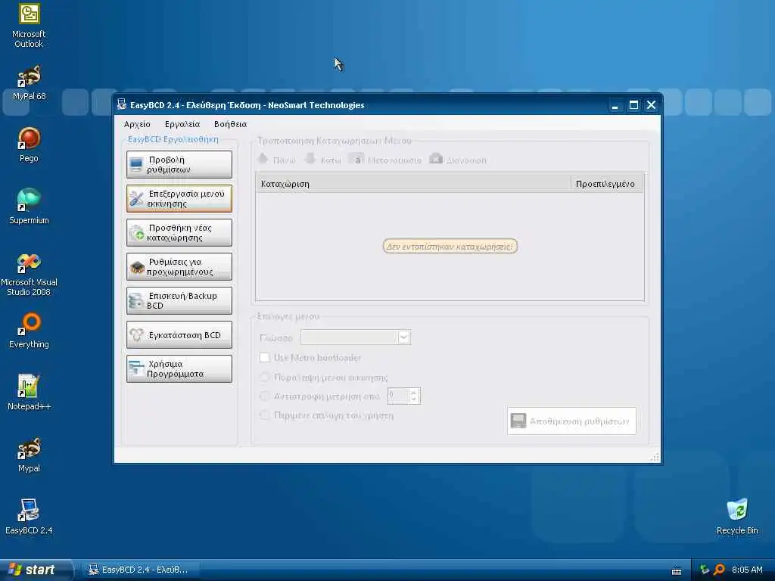Image resolution: width=775 pixels, height=581 pixels.
Task: Close the EasyBCD window
Action: (x=651, y=104)
